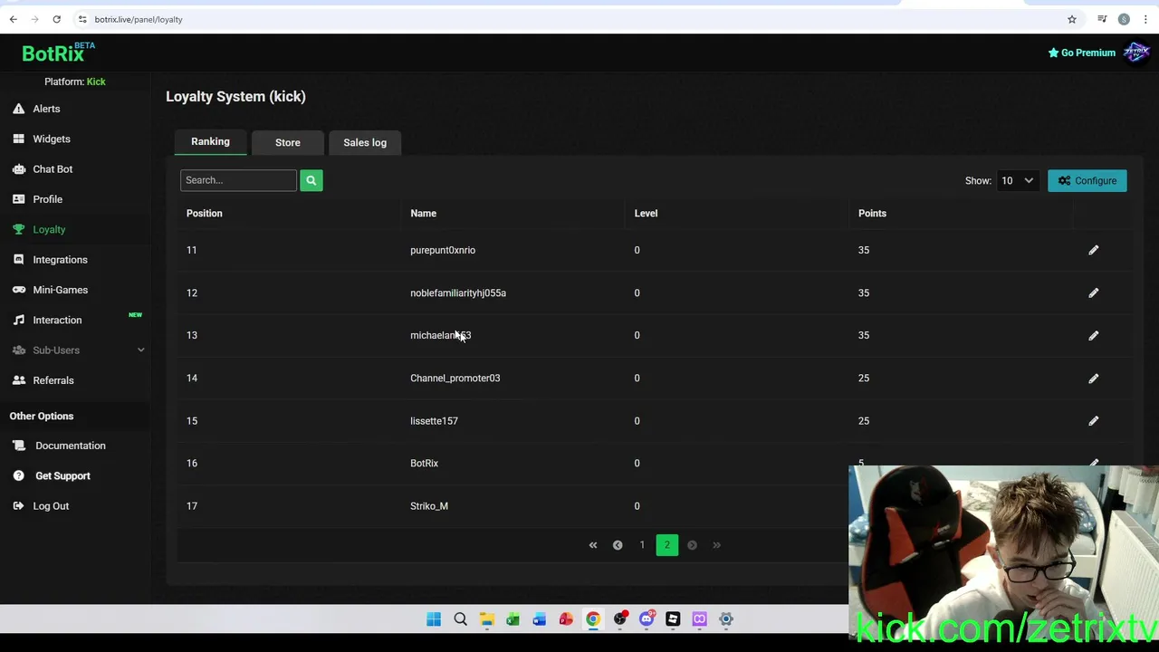
Task: Open Documentation link
Action: click(70, 446)
